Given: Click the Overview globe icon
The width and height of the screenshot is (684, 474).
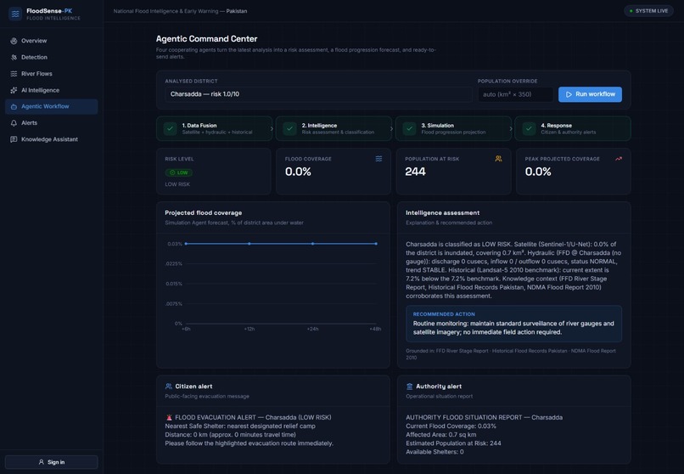Looking at the screenshot, I should (14, 41).
